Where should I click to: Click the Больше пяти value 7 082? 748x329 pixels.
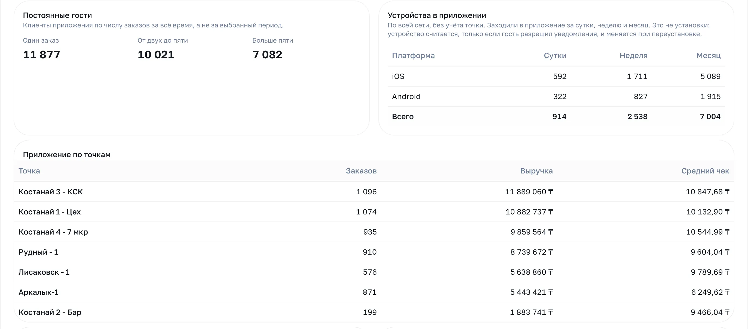pyautogui.click(x=267, y=55)
